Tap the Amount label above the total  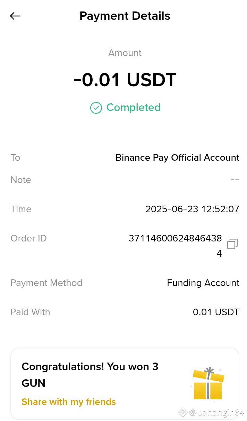click(x=125, y=53)
